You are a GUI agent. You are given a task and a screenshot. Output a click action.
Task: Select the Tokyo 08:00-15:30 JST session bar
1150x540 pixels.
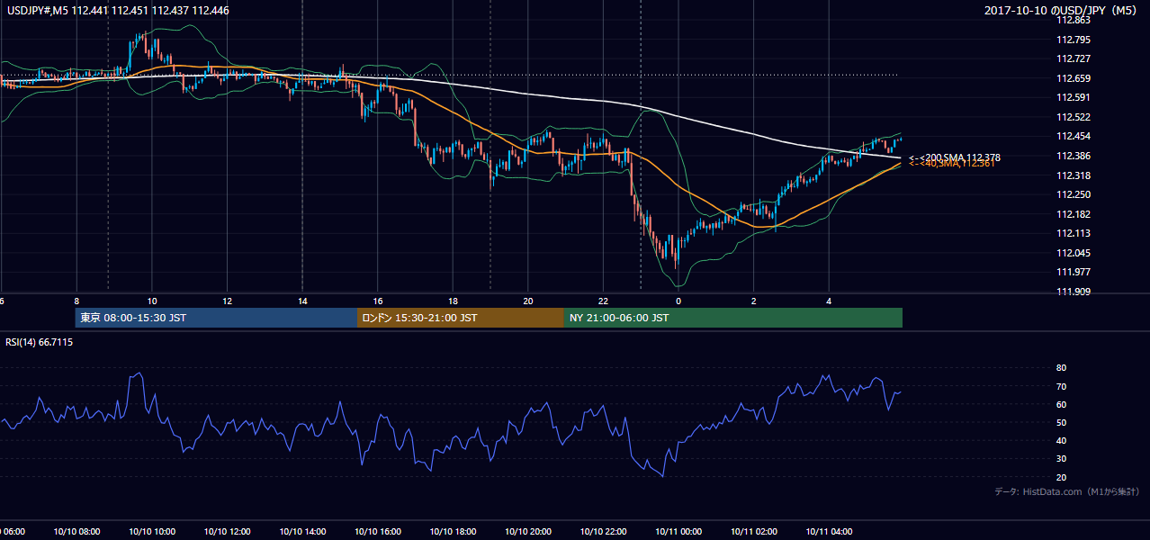216,318
